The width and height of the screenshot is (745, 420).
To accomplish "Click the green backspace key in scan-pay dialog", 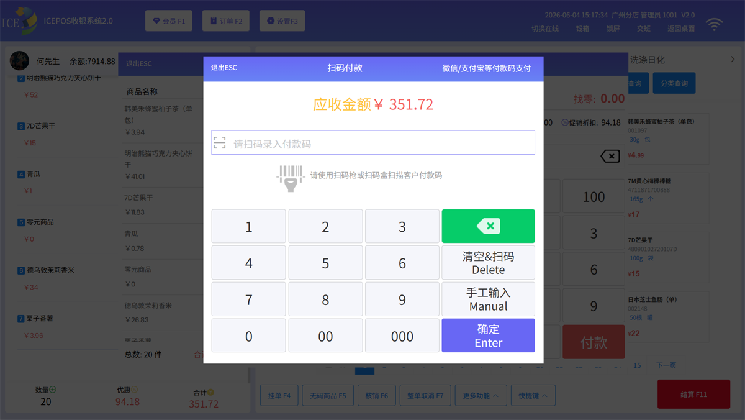I will (488, 226).
